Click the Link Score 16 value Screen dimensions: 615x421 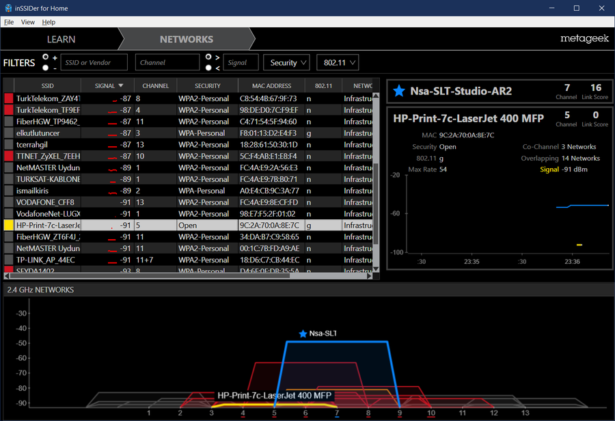coord(595,88)
